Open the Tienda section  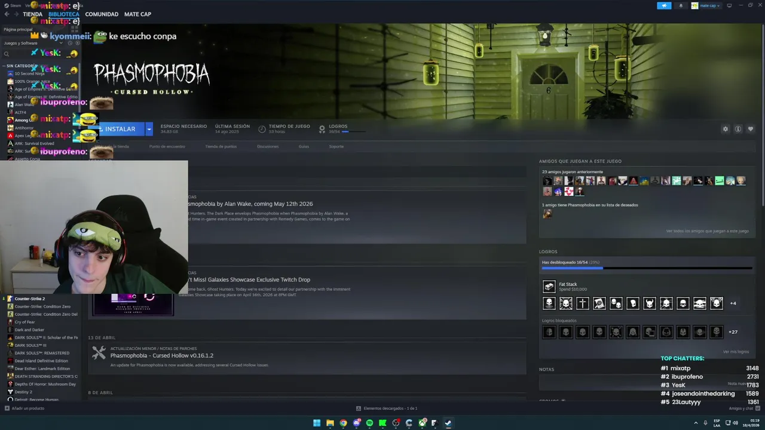(32, 14)
